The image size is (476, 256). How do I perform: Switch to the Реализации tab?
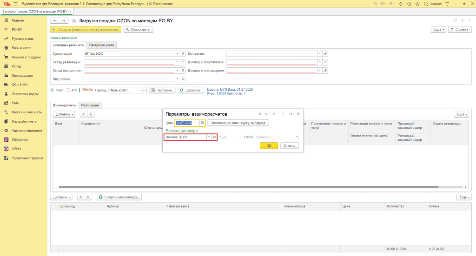click(90, 105)
